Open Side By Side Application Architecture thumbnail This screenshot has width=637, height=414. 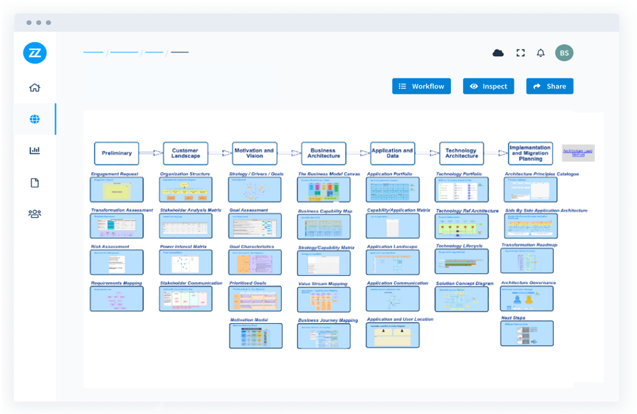coord(531,226)
